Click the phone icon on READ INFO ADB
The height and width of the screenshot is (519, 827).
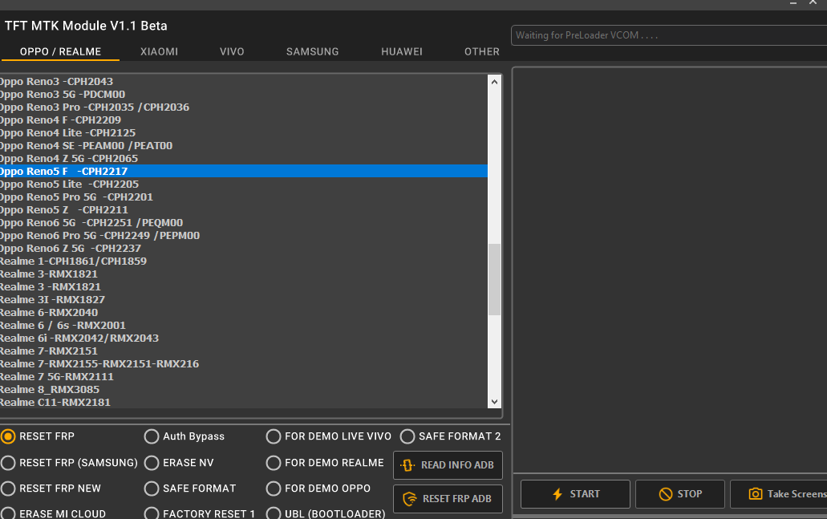(407, 465)
